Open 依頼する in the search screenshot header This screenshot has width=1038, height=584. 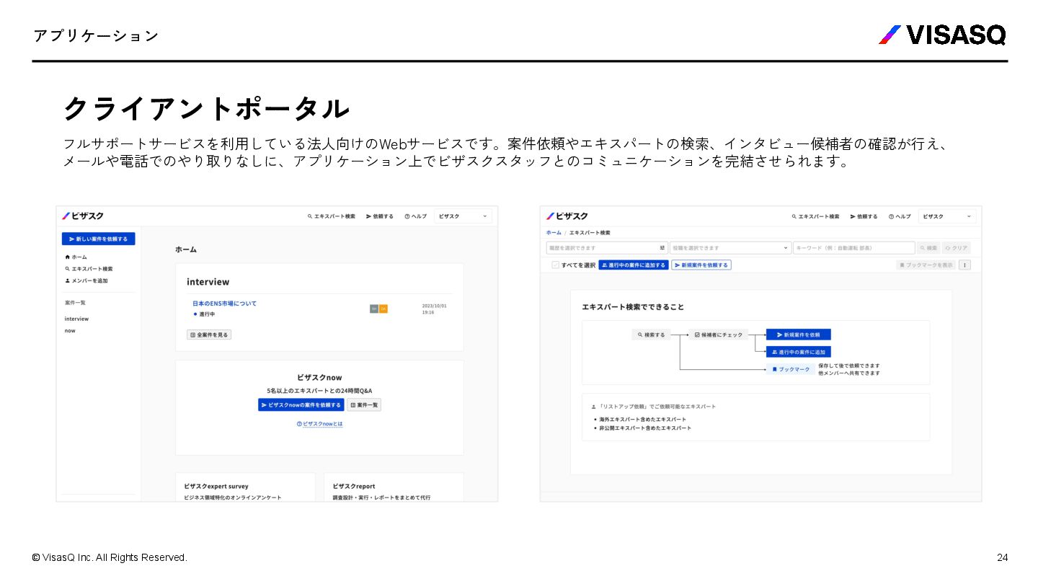[x=864, y=216]
